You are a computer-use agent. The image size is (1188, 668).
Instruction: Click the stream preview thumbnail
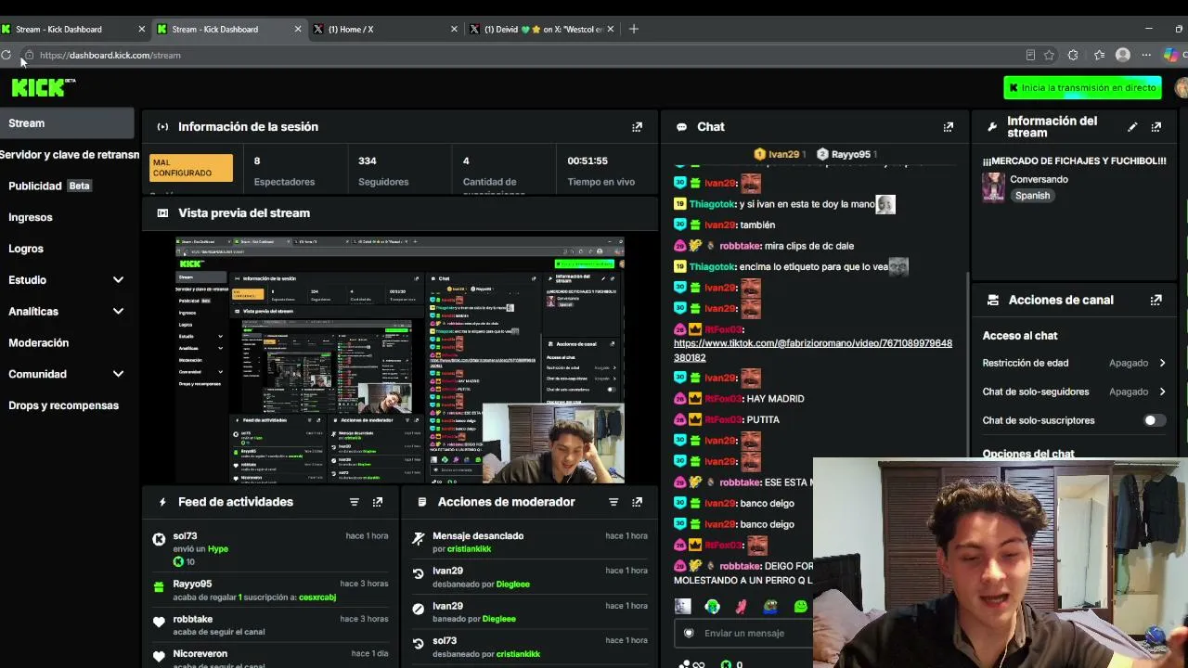[400, 360]
